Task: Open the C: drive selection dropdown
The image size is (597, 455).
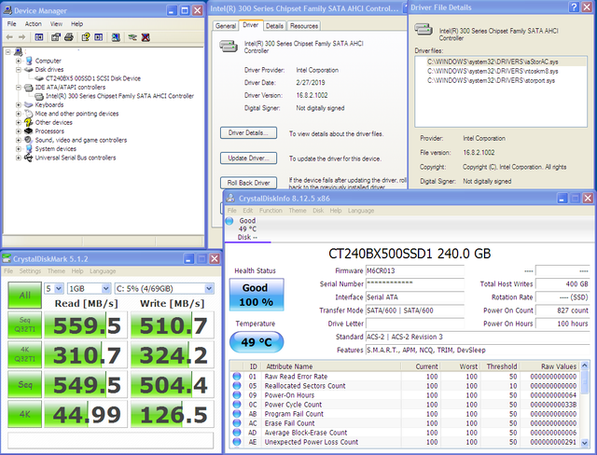Action: click(209, 289)
